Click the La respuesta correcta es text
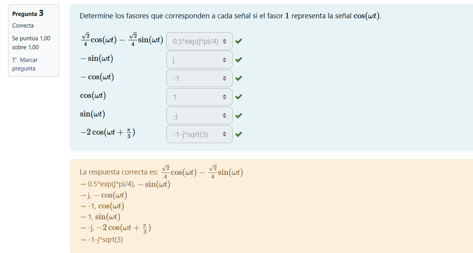The width and height of the screenshot is (473, 253). (119, 172)
